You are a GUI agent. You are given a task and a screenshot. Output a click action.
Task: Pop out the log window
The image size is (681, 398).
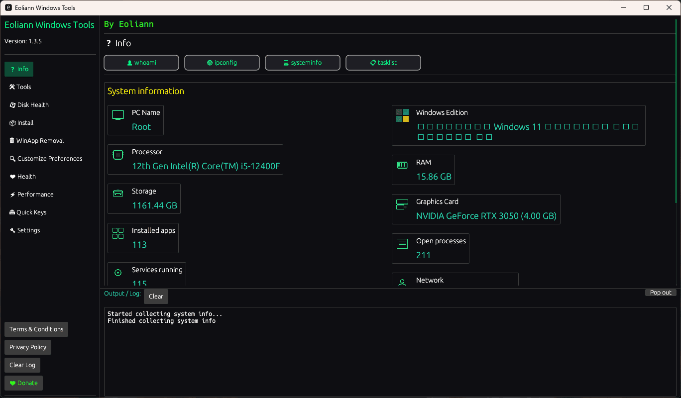pyautogui.click(x=661, y=293)
